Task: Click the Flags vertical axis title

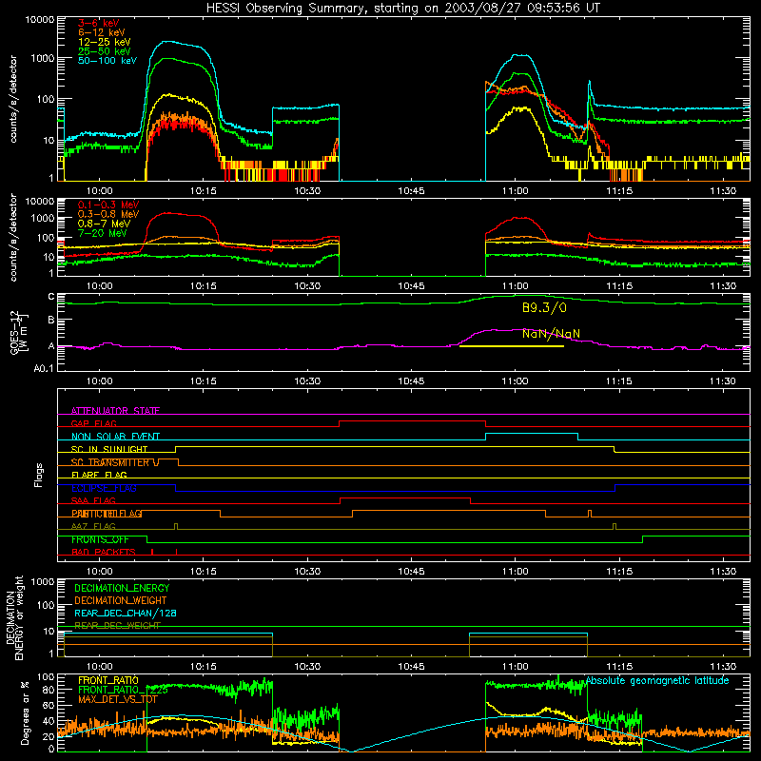Action: (39, 475)
